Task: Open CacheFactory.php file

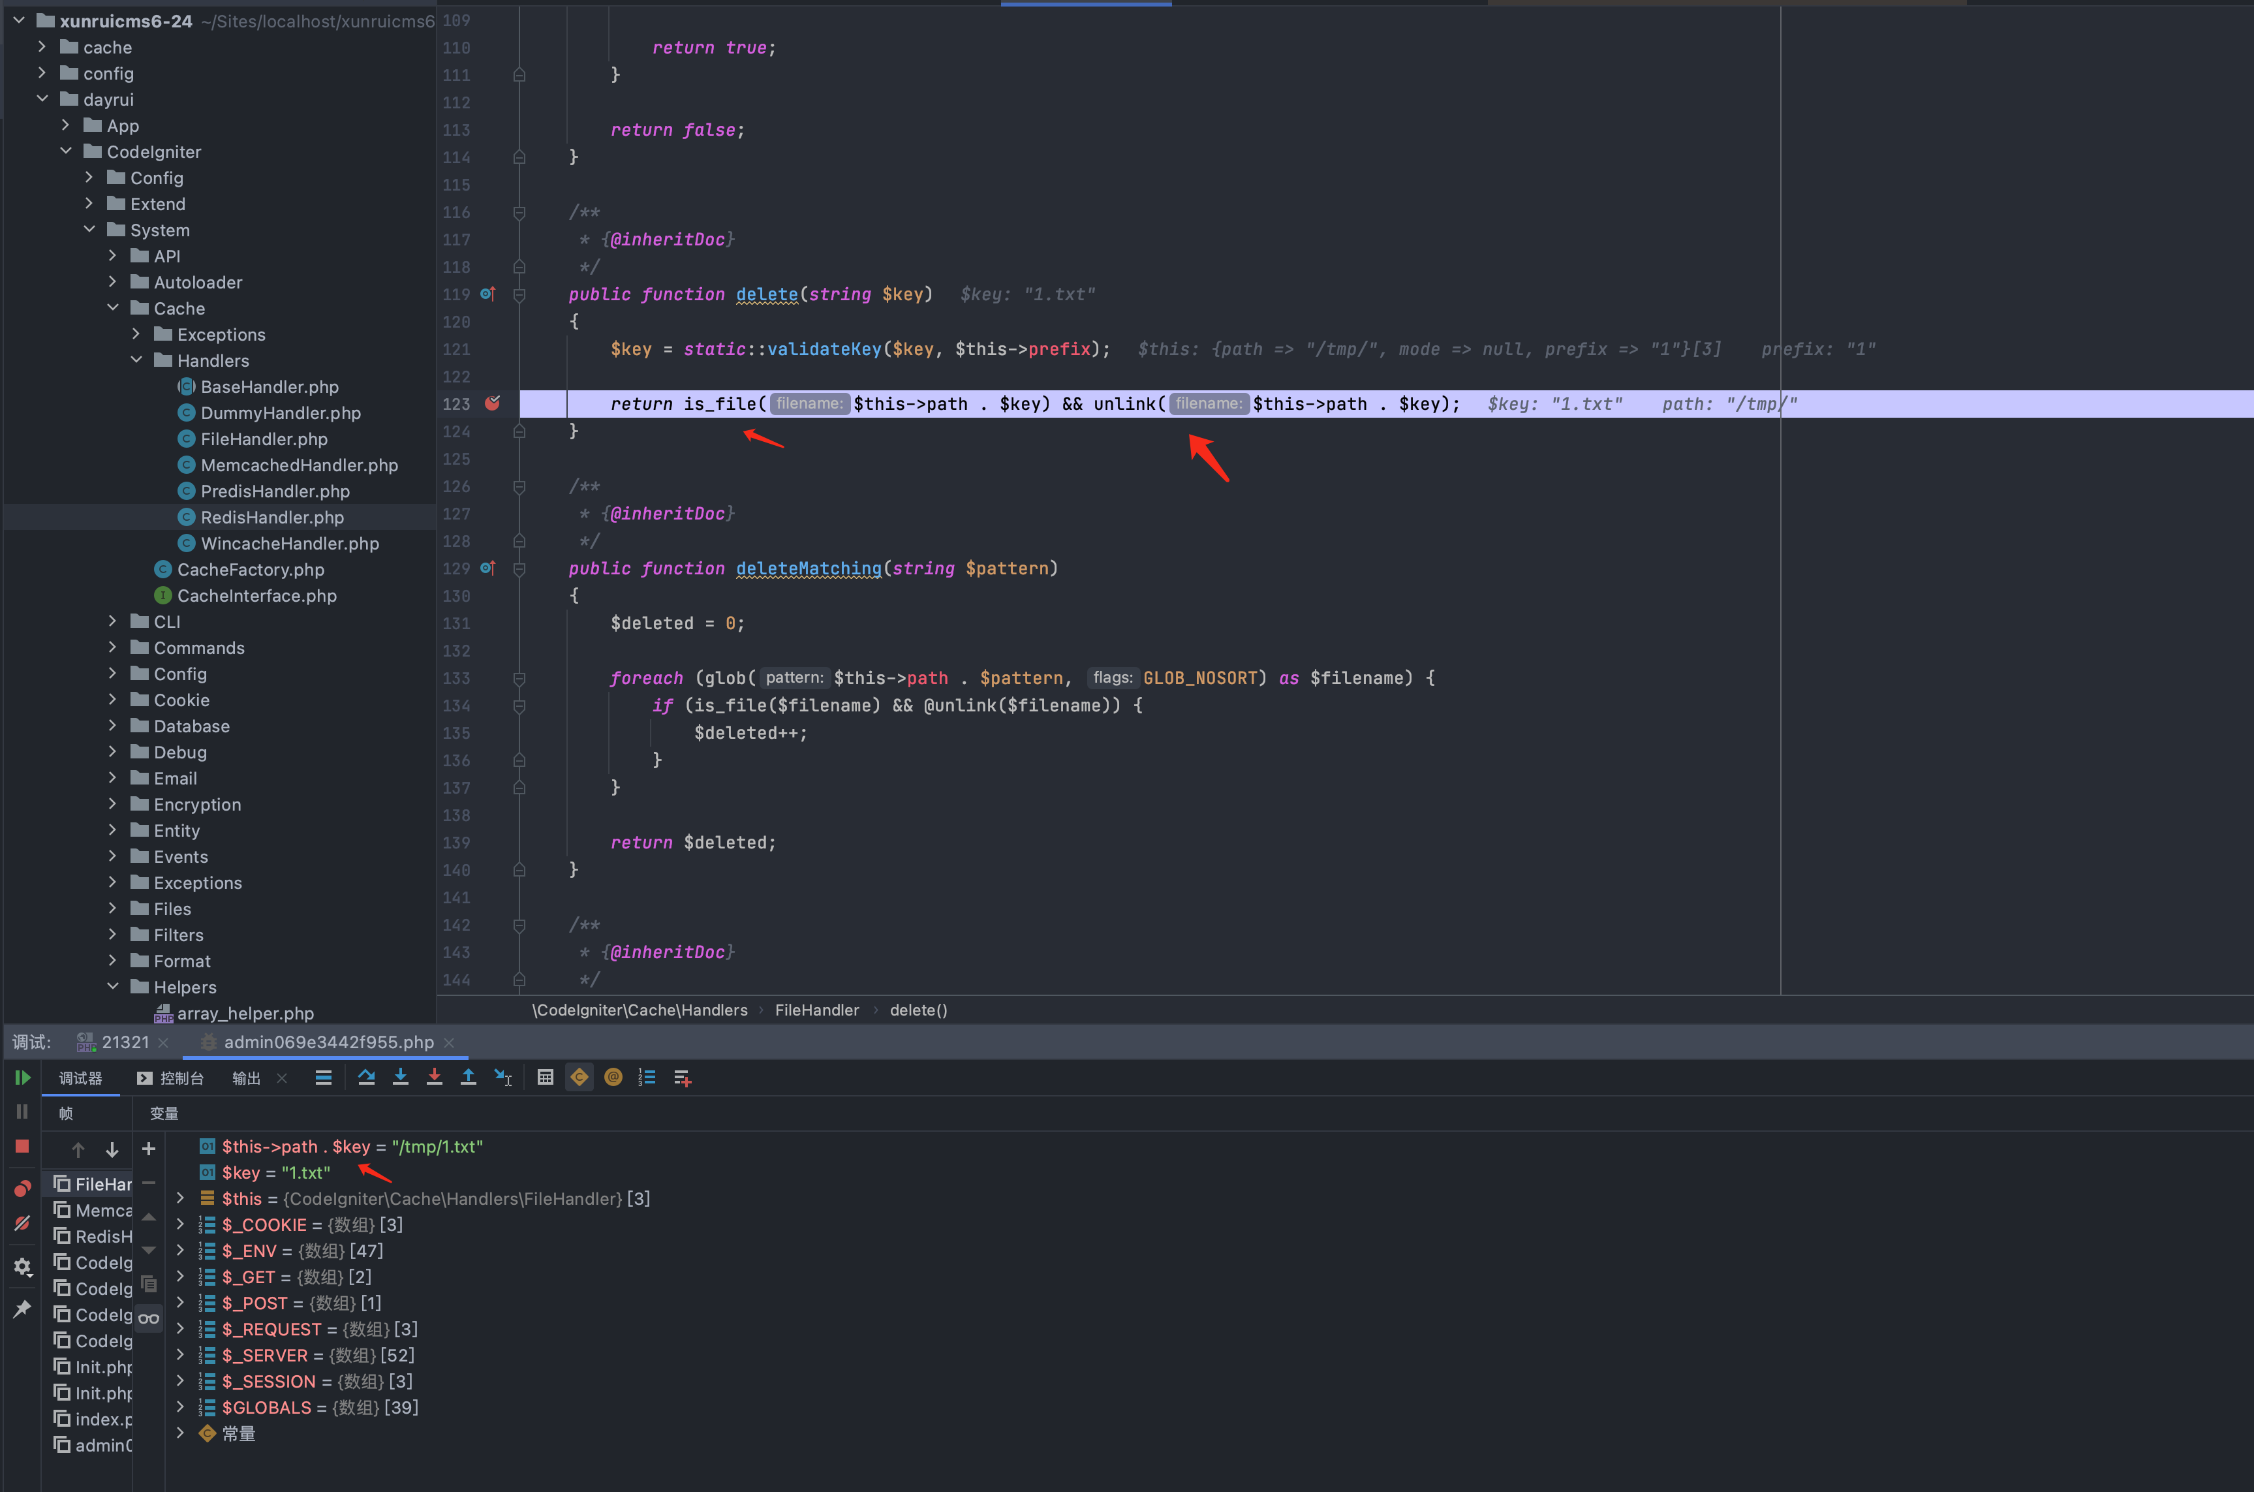Action: 250,569
